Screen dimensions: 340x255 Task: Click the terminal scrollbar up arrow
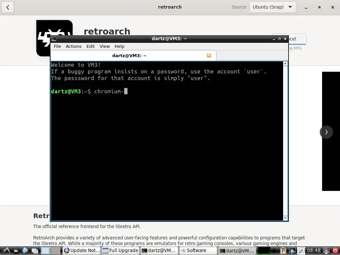click(285, 63)
